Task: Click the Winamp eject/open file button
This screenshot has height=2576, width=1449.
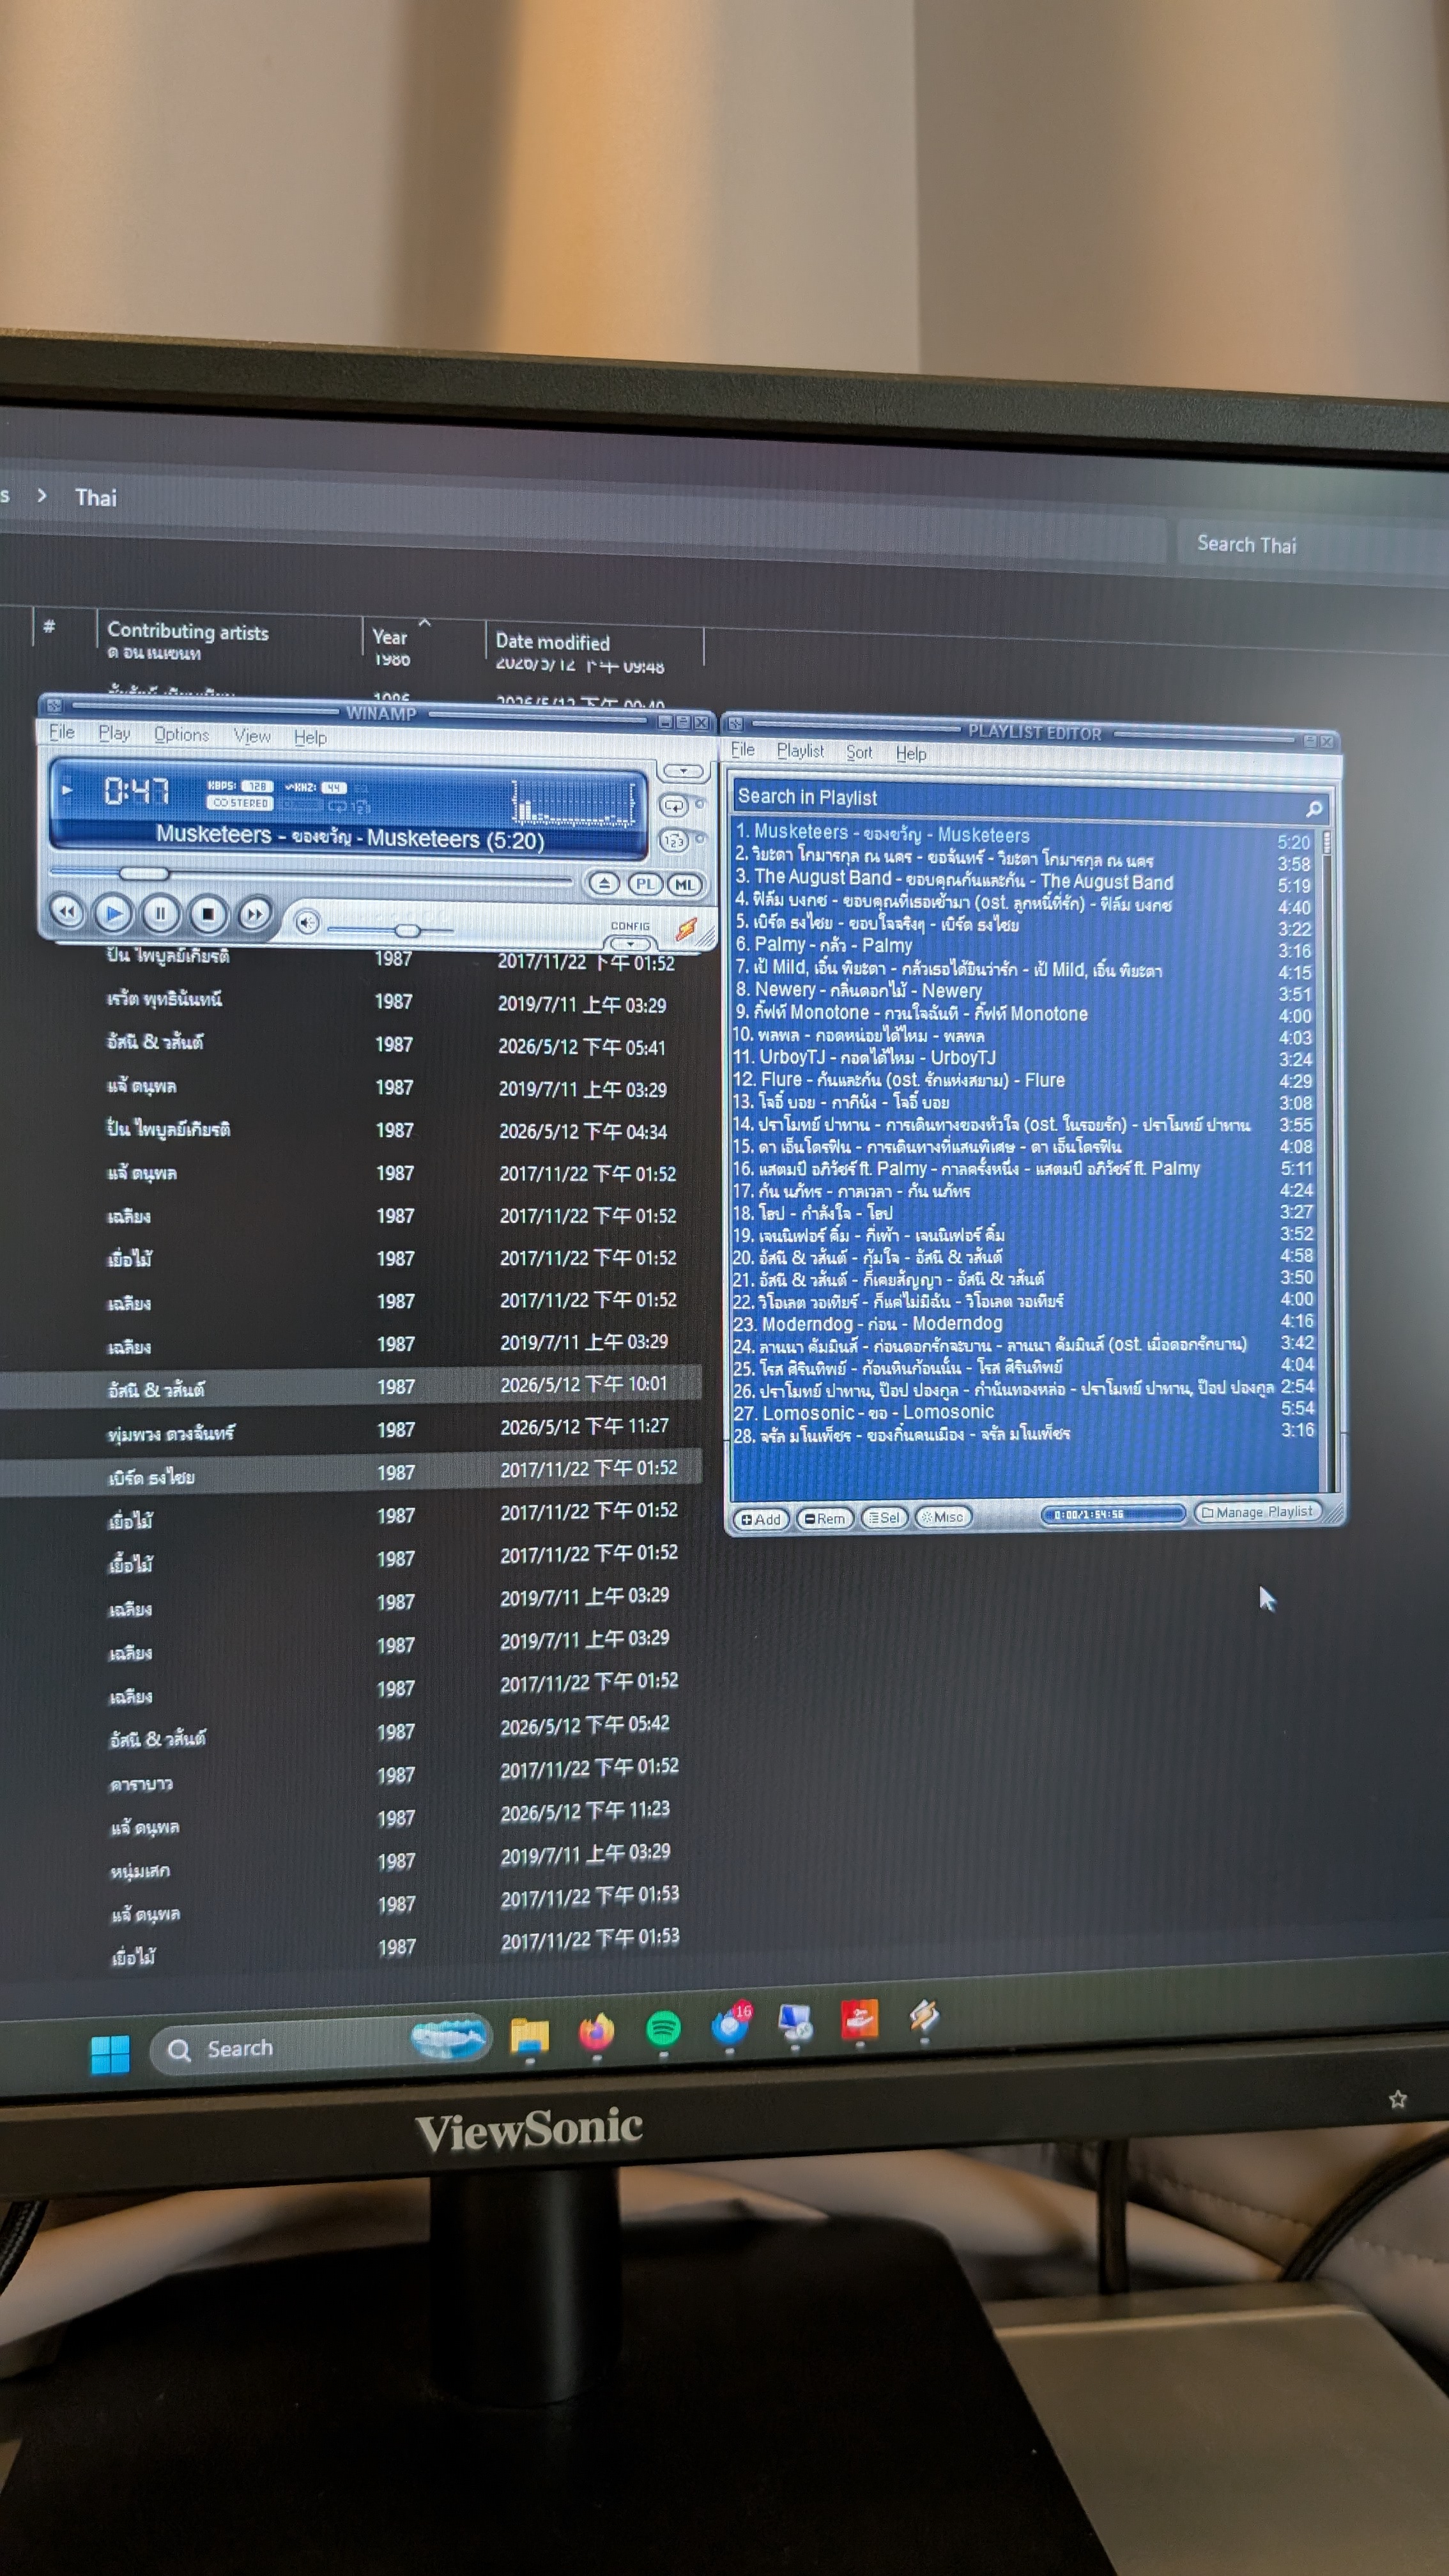Action: click(x=603, y=884)
